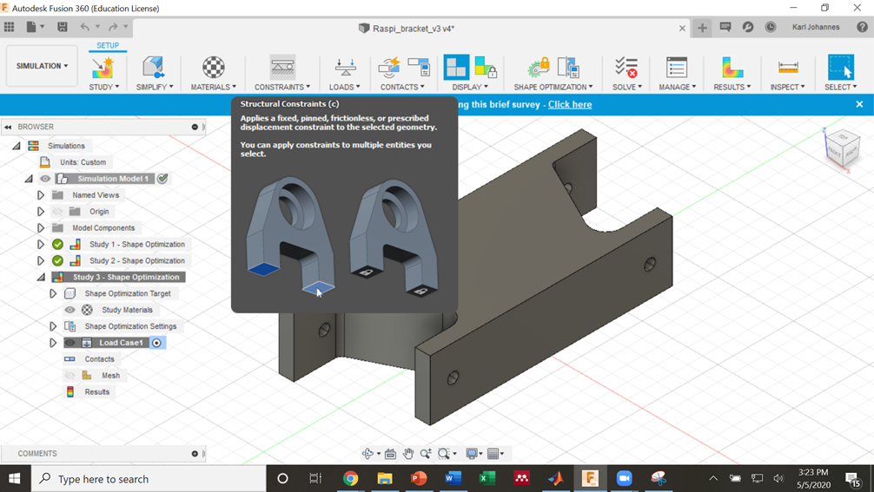Click the Results icon
The height and width of the screenshot is (492, 874).
click(x=732, y=68)
